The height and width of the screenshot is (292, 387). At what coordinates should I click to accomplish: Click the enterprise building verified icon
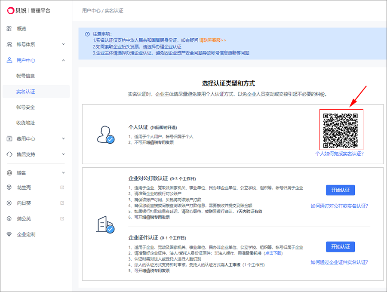point(105,224)
